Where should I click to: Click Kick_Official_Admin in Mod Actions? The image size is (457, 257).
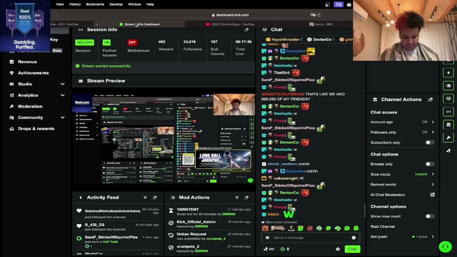tap(196, 222)
